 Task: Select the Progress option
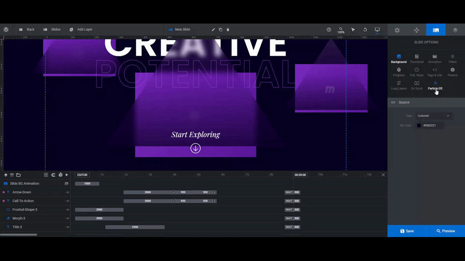point(399,72)
